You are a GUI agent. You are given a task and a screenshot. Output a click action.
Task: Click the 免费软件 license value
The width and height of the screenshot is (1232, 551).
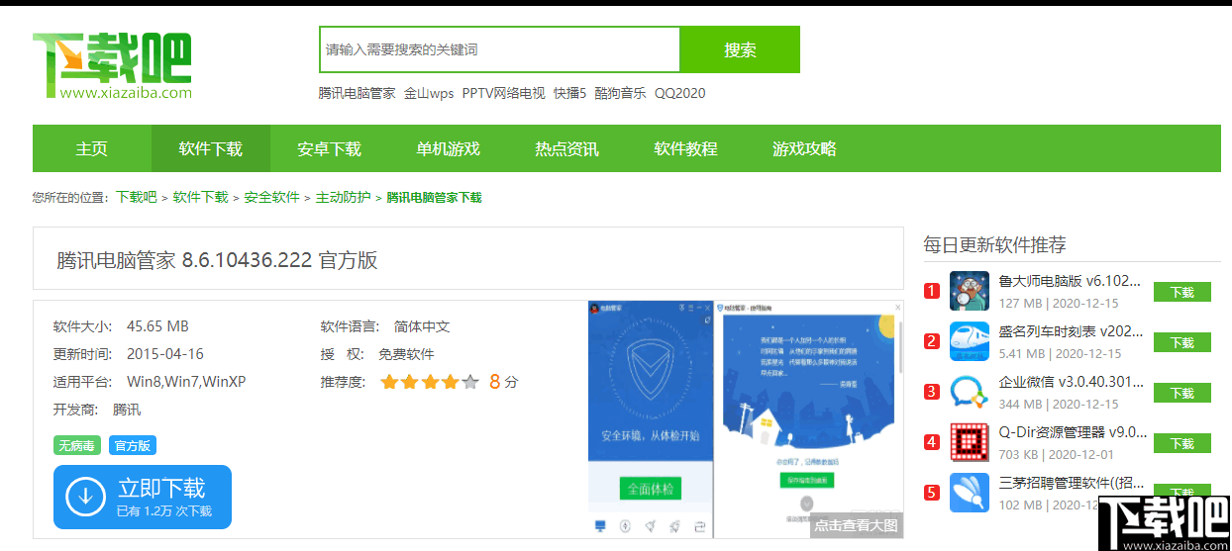(406, 354)
